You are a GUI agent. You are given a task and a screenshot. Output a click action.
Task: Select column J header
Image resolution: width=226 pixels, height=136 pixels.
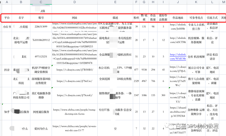[178, 2]
